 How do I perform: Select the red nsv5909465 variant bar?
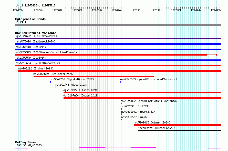tap(177, 125)
